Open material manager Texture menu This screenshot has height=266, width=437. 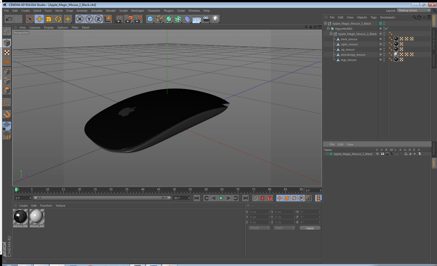(x=60, y=206)
